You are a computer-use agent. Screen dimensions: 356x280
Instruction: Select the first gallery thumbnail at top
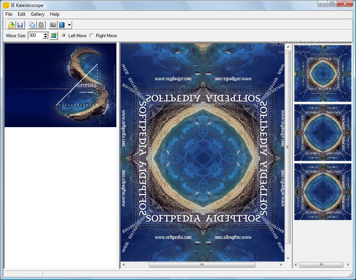(x=323, y=73)
